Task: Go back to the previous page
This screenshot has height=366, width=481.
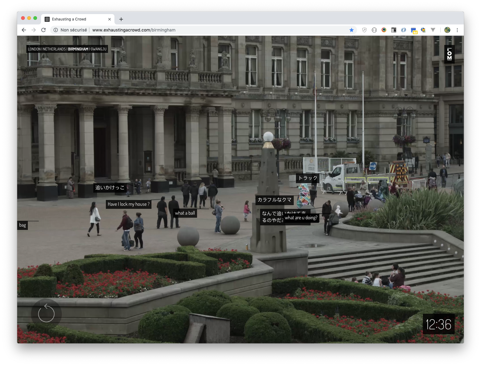Action: tap(24, 30)
